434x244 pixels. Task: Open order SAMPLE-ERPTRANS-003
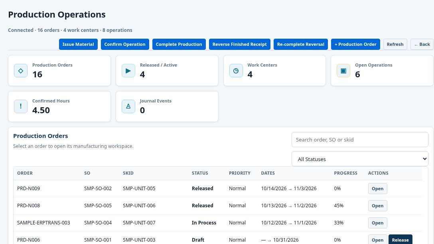tap(377, 223)
